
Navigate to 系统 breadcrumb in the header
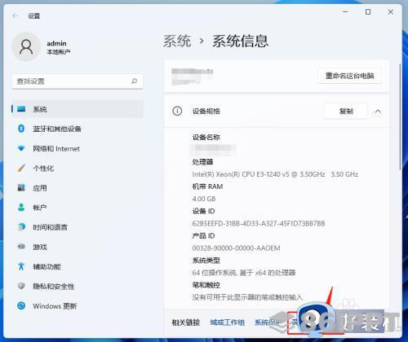(177, 42)
